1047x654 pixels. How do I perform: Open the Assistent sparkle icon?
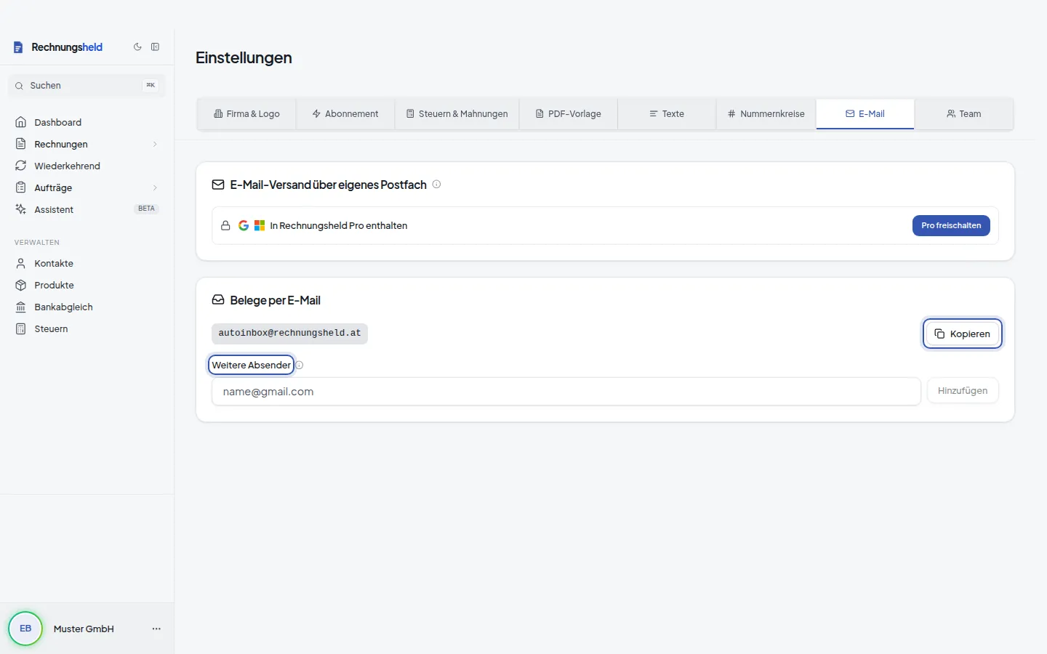[x=21, y=209]
